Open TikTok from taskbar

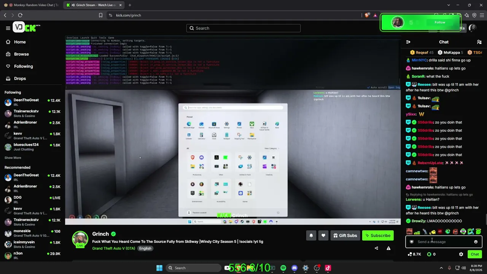[x=328, y=268]
